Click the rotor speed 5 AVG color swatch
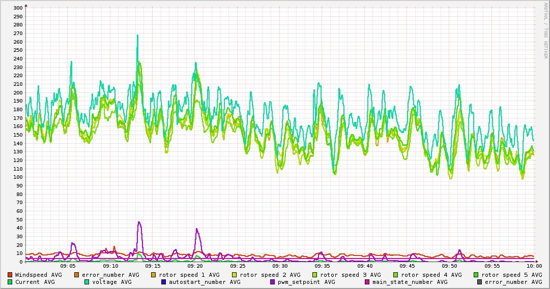This screenshot has width=550, height=289. point(476,275)
